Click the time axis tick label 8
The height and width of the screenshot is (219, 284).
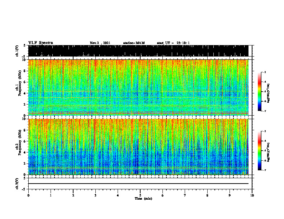point(207,195)
